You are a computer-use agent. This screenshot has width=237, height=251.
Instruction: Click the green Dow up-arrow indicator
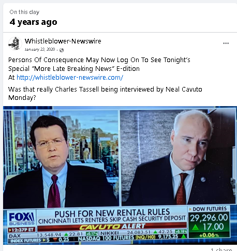196,227
